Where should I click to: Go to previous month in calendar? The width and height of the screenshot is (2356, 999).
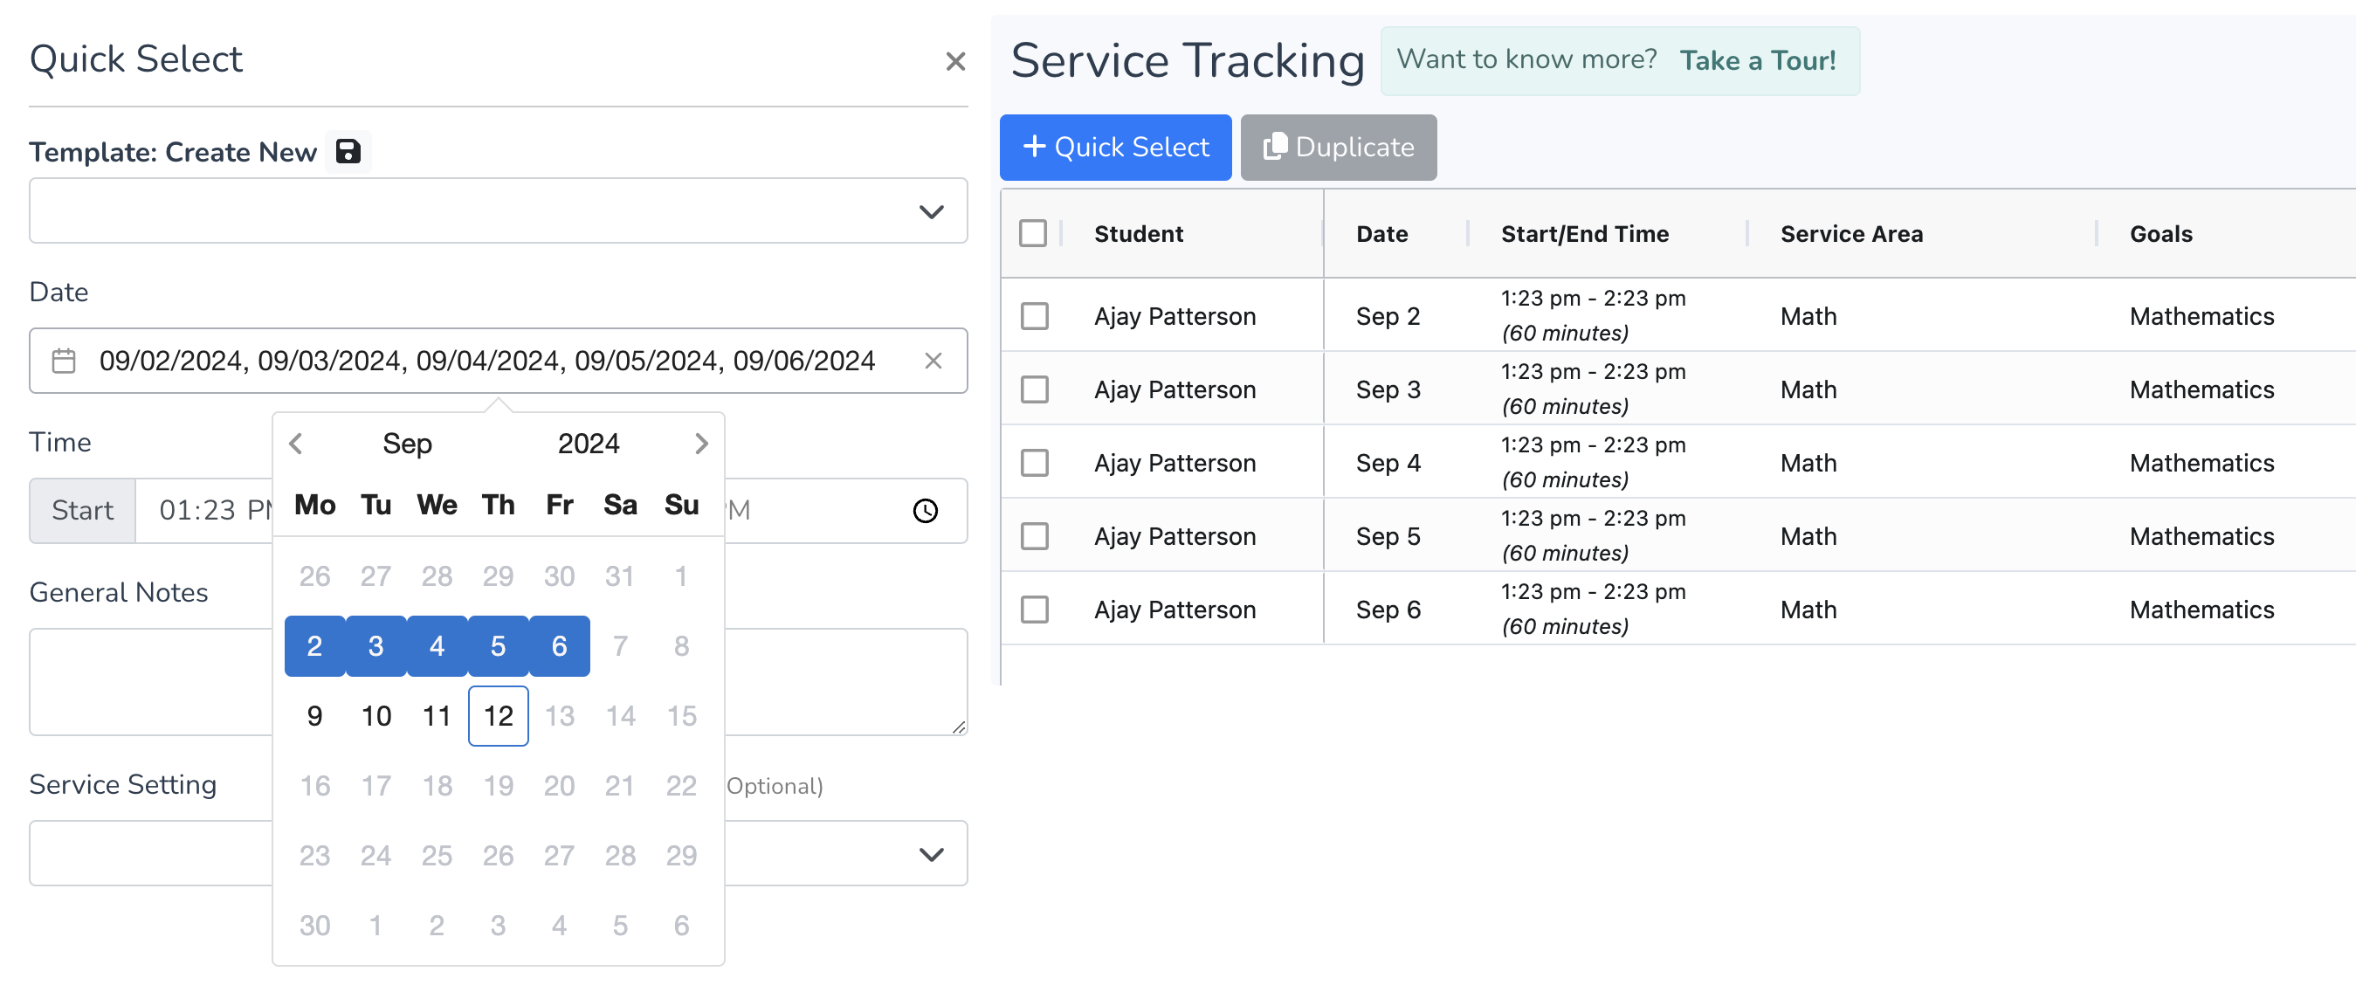coord(295,444)
